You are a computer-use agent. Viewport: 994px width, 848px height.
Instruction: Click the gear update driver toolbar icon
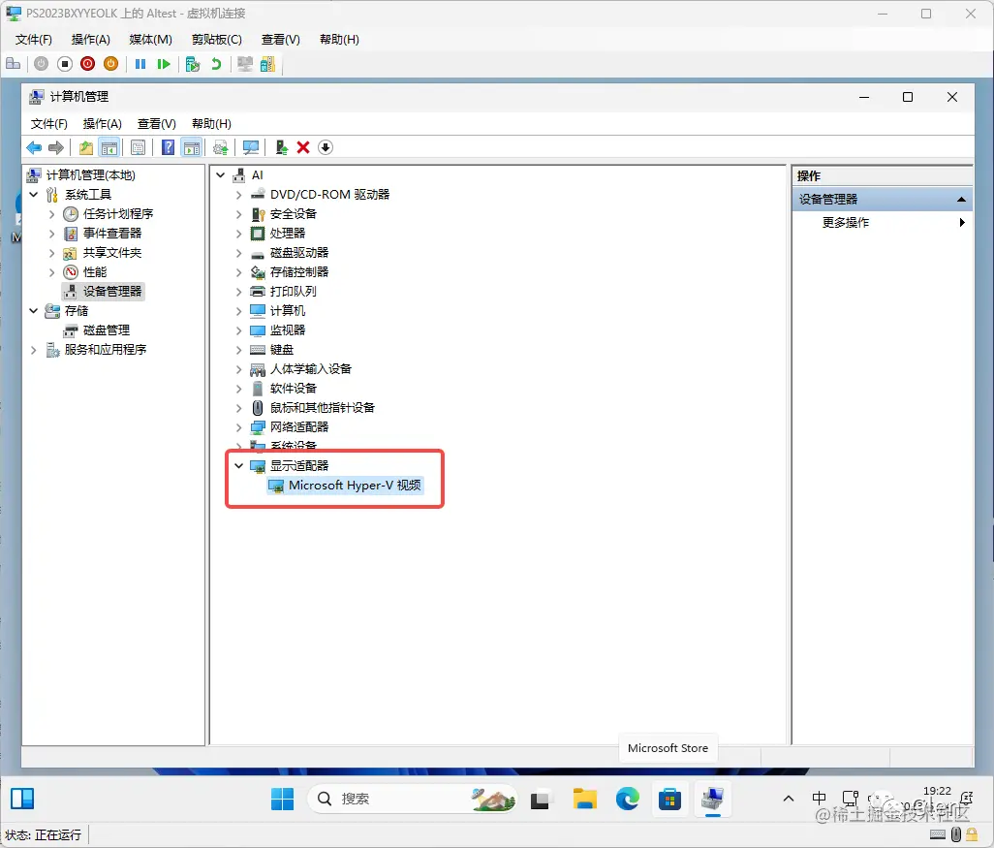[x=221, y=147]
